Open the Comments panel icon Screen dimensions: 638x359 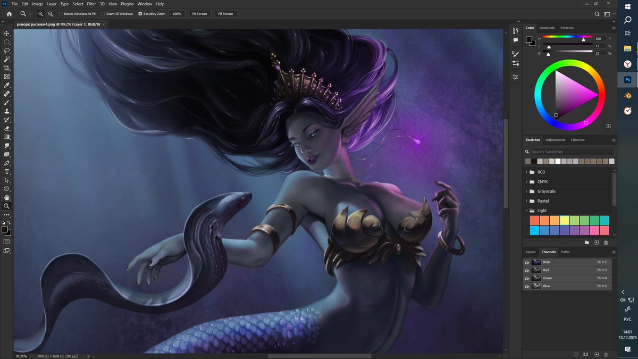click(515, 40)
